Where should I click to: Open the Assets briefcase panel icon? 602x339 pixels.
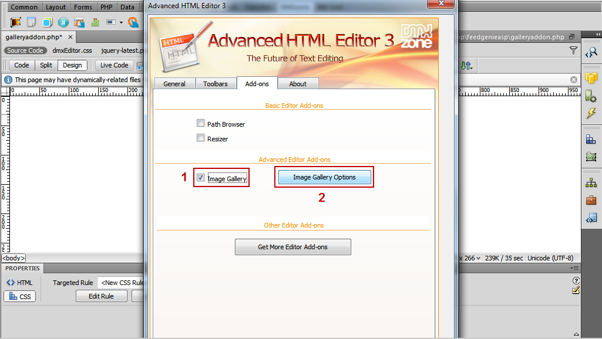tap(591, 200)
